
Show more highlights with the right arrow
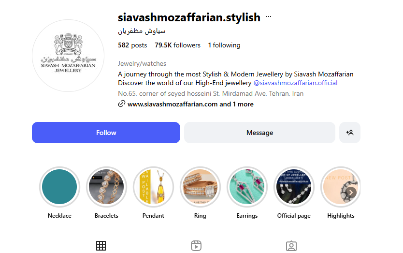351,193
